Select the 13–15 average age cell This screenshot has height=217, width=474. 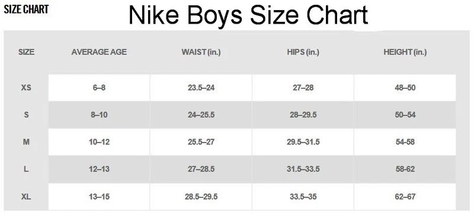pyautogui.click(x=99, y=197)
